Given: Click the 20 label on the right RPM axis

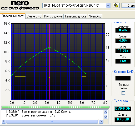Looking at the screenshot, I should pos(107,35).
